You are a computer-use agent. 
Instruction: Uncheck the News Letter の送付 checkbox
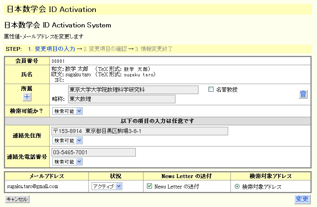(x=150, y=187)
